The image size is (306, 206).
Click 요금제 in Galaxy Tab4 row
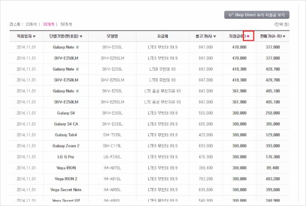[x=163, y=135]
